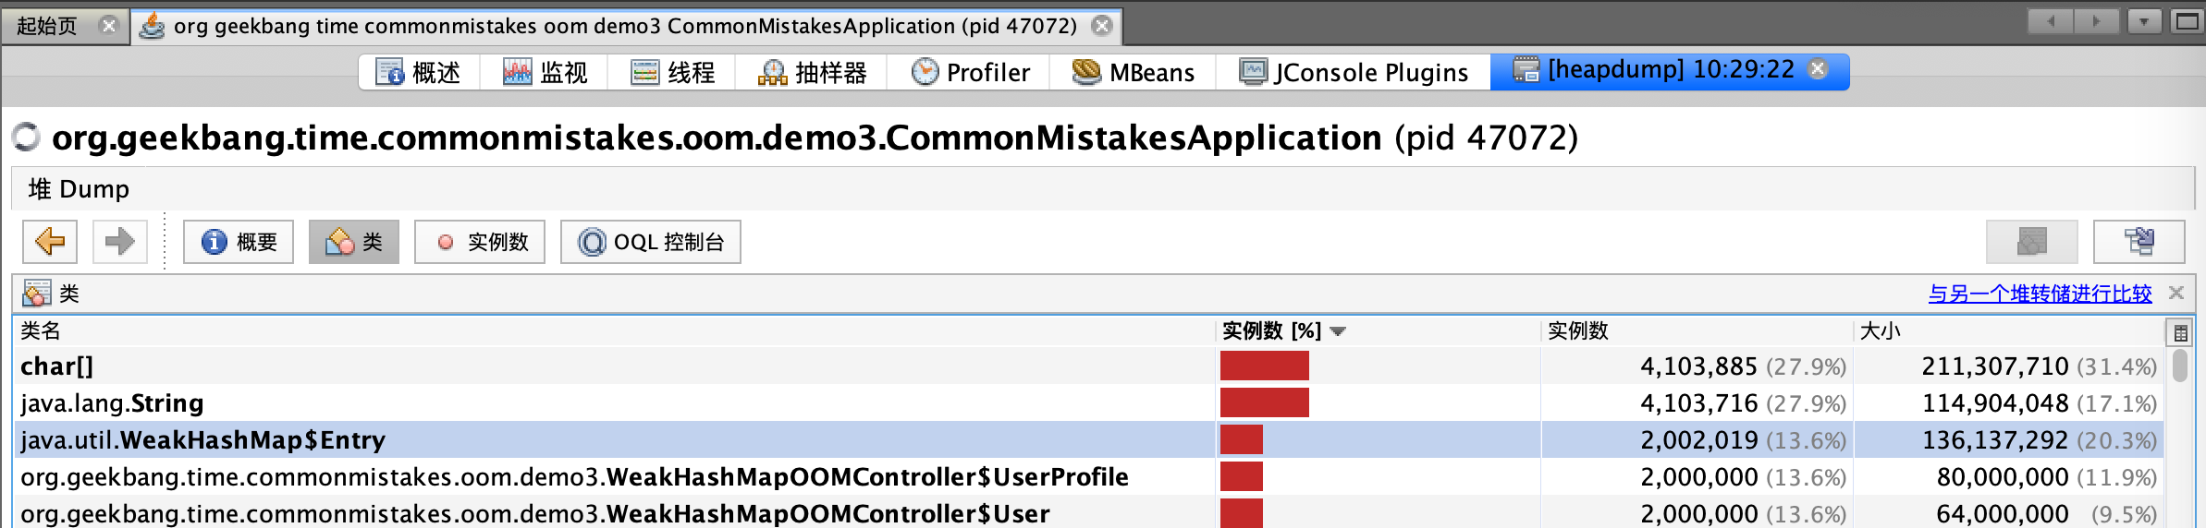Screen dimensions: 2206x528
Task: Open the column chooser table icon
Action: click(2180, 332)
